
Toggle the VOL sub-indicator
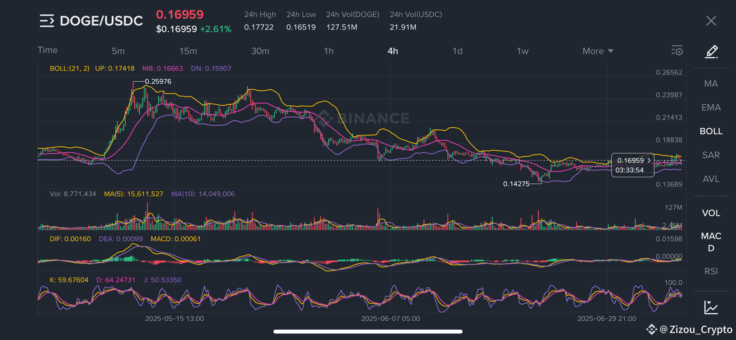711,213
